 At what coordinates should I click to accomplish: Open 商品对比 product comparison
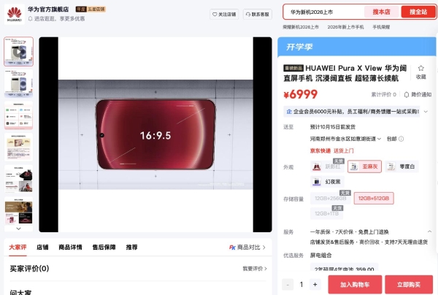pos(247,248)
